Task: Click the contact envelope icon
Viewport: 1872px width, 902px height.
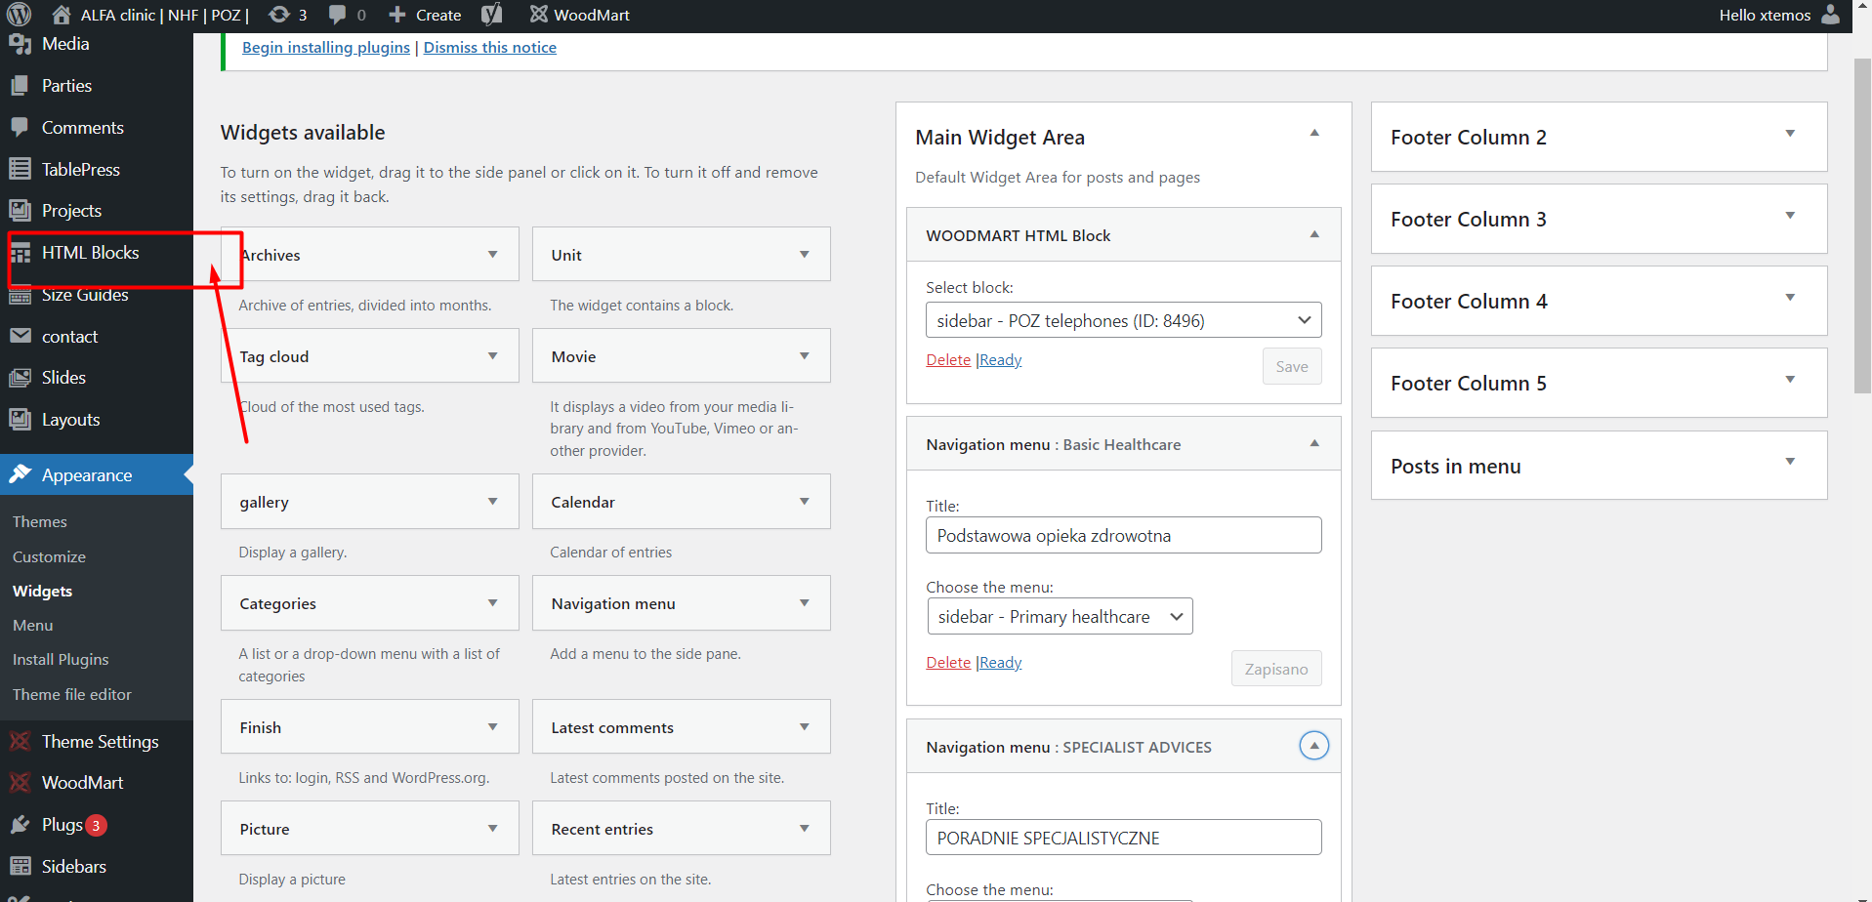Action: coord(20,336)
